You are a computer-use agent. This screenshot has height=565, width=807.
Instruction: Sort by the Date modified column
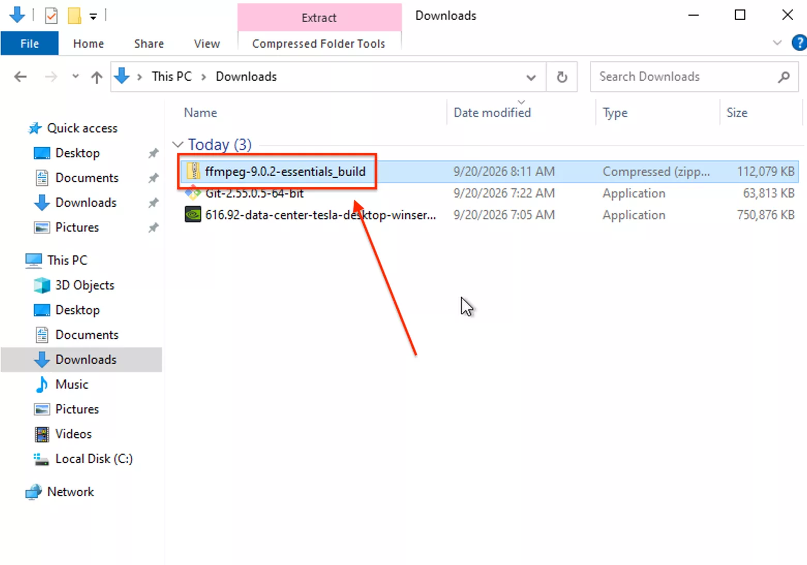coord(492,113)
